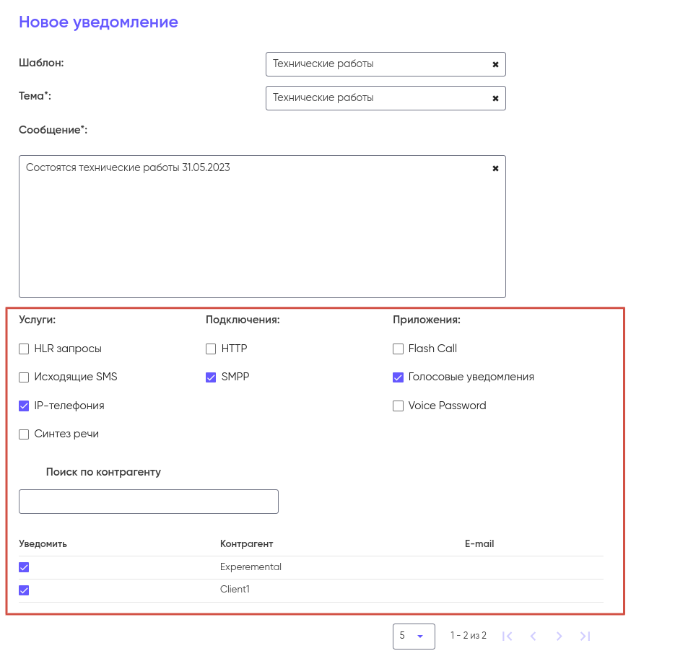This screenshot has width=688, height=656.
Task: Jump to last page of results
Action: [585, 636]
